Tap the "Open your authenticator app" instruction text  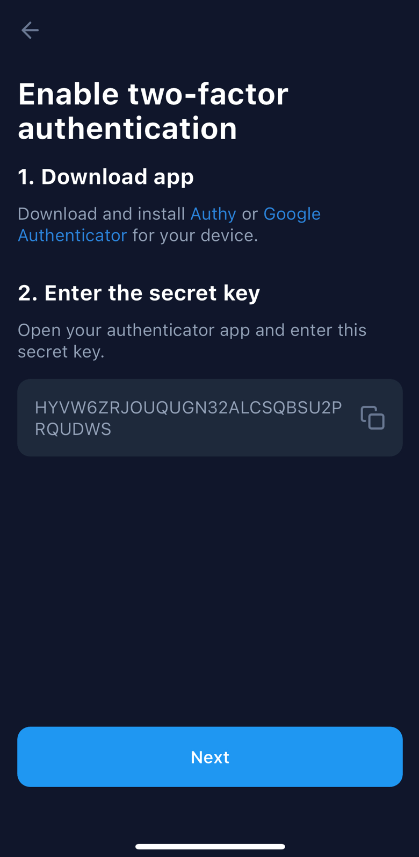pyautogui.click(x=134, y=330)
